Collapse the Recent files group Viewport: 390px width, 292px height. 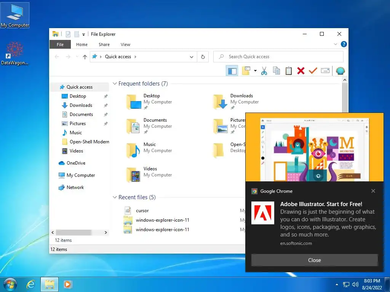coord(115,197)
